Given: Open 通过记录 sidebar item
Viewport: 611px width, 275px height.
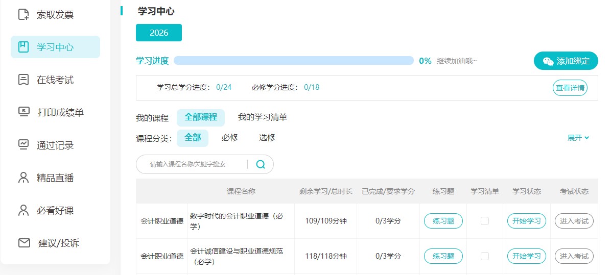Looking at the screenshot, I should coord(55,145).
